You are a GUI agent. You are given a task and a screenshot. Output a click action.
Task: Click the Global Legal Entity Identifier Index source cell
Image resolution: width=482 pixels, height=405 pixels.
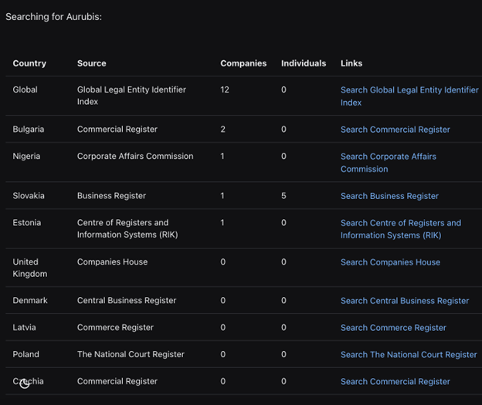pos(131,96)
